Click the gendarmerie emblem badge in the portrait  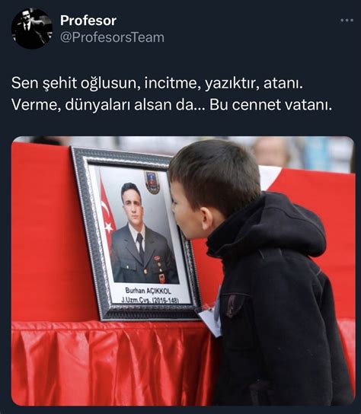152,183
